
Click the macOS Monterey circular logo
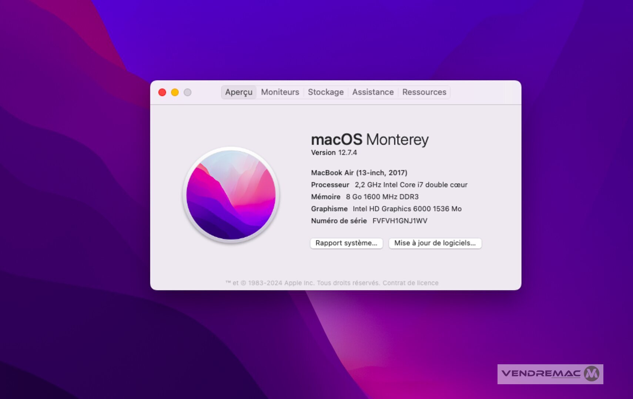[231, 195]
